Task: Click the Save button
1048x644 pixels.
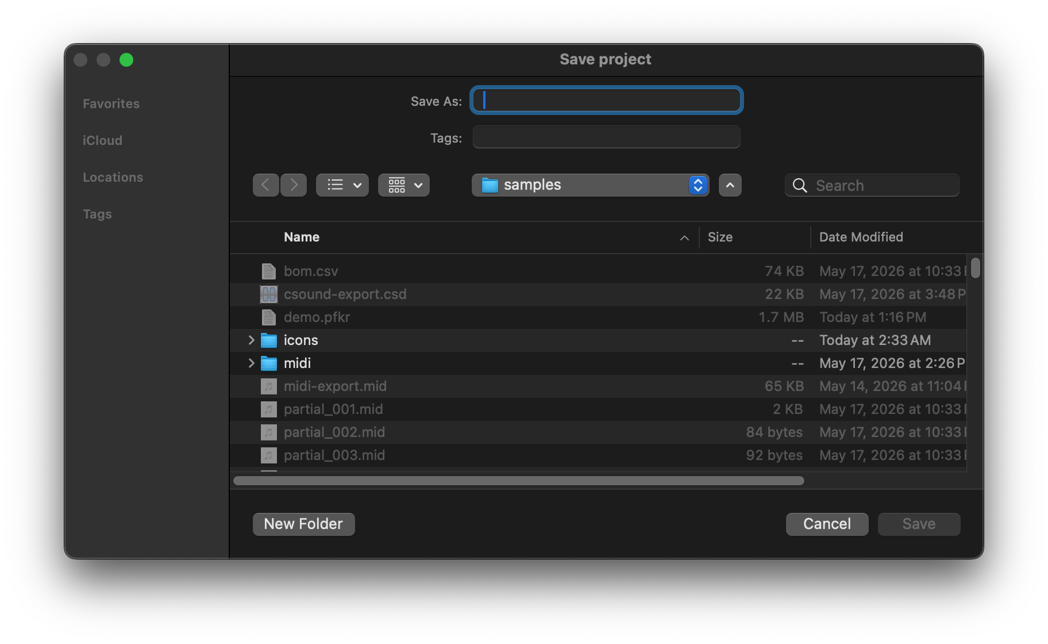Action: (919, 524)
